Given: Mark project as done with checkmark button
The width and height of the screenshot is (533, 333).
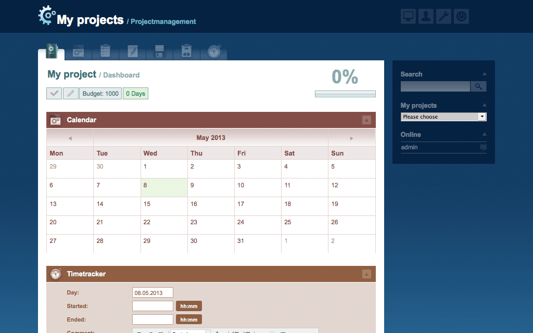Looking at the screenshot, I should tap(54, 94).
